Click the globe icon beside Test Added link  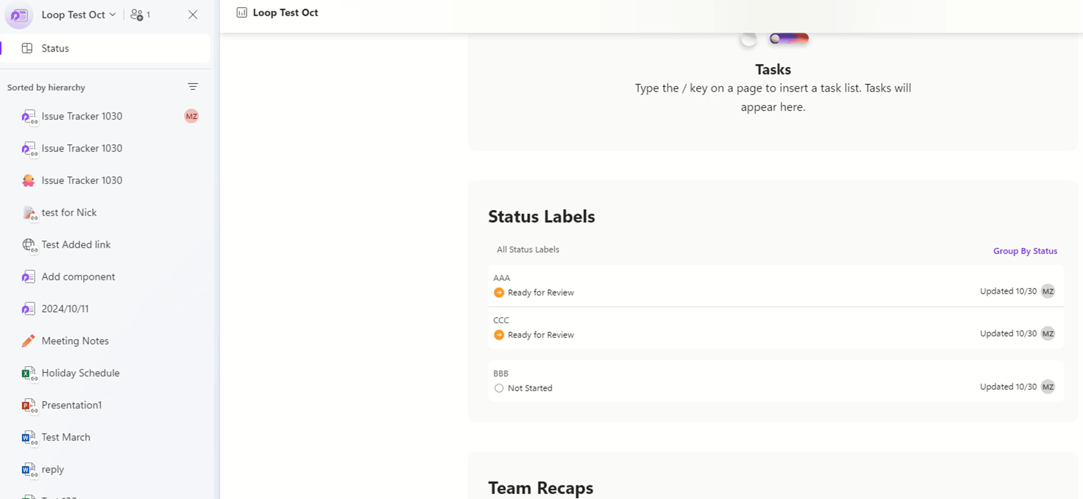pyautogui.click(x=29, y=245)
